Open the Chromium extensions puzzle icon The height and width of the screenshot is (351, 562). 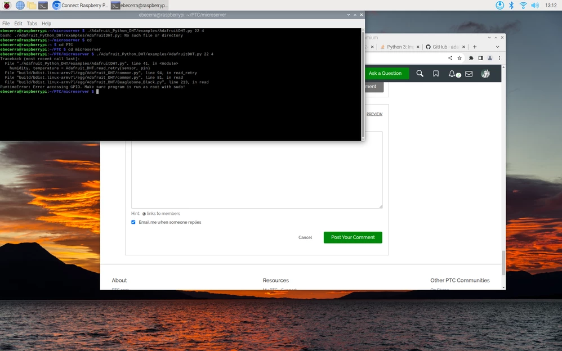[x=471, y=58]
